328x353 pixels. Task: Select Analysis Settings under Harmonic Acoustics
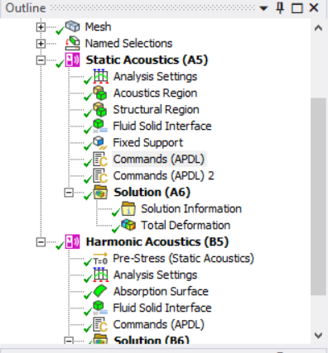point(155,274)
